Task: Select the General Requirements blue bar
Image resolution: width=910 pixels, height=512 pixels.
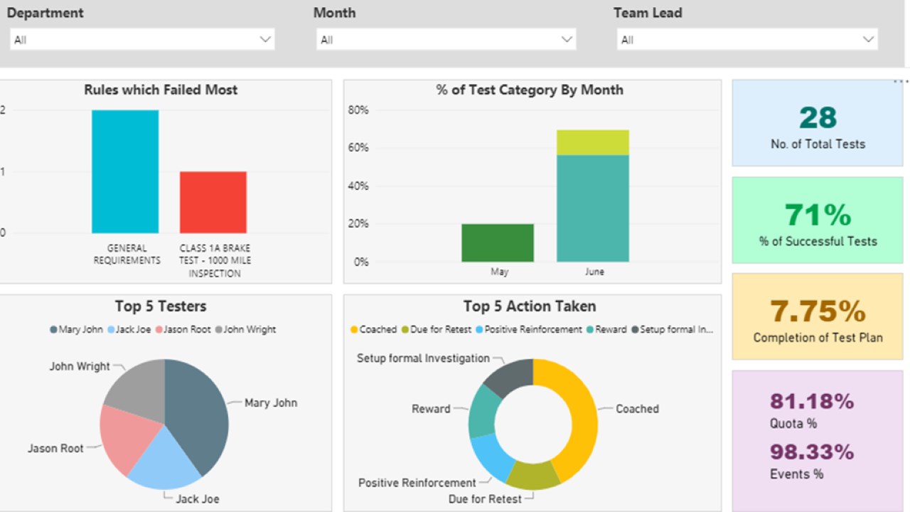Action: [125, 171]
